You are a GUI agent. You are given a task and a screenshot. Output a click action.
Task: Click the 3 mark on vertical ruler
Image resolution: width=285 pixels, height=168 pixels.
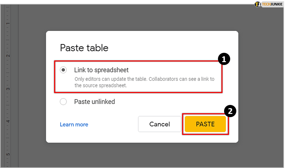point(7,89)
